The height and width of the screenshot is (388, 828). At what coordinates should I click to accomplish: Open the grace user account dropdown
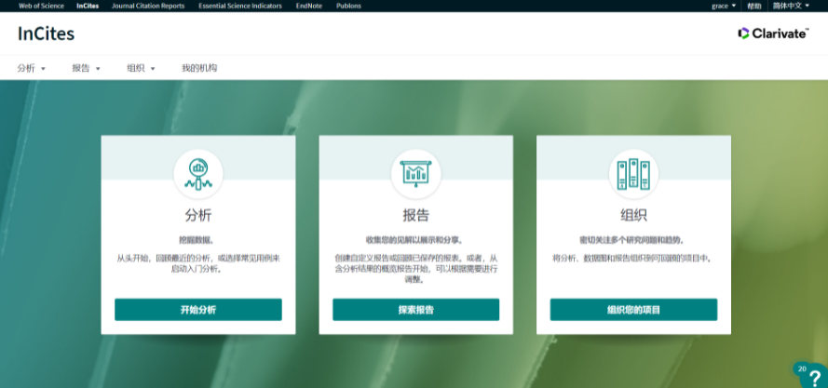[x=724, y=6]
